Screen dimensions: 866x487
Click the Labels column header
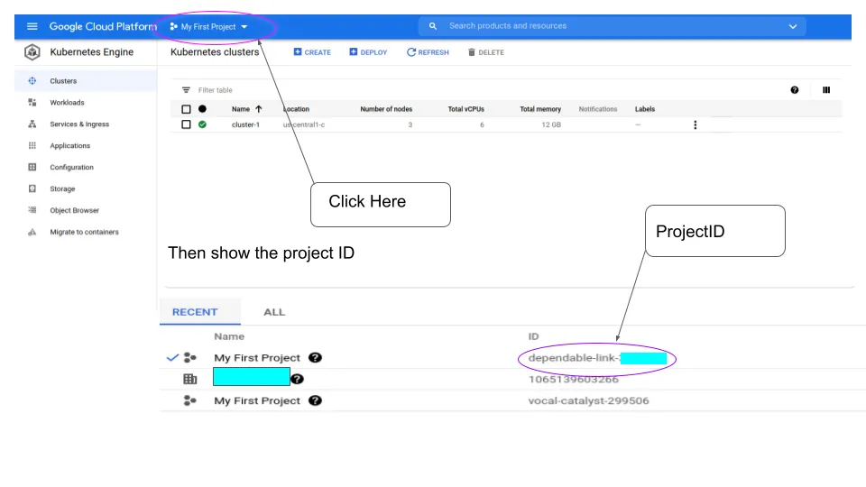644,109
